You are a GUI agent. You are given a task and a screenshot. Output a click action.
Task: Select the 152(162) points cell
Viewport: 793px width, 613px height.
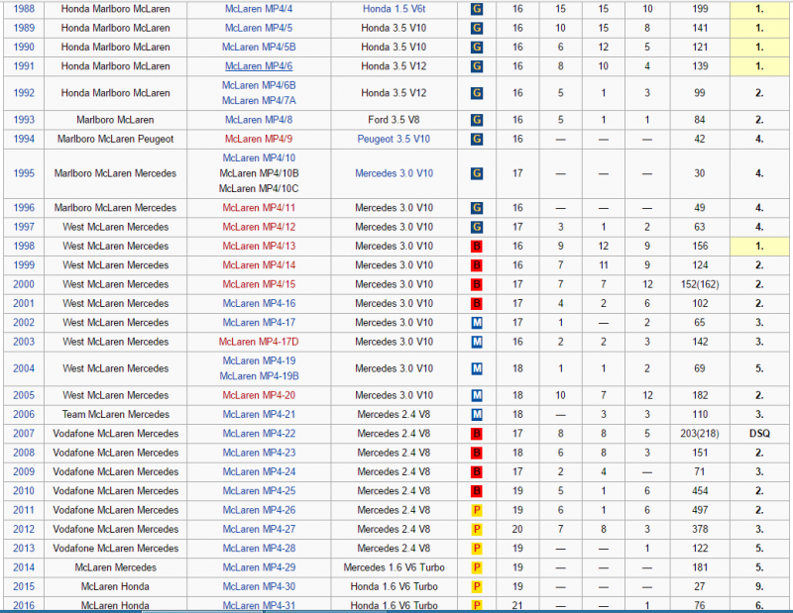coord(700,284)
